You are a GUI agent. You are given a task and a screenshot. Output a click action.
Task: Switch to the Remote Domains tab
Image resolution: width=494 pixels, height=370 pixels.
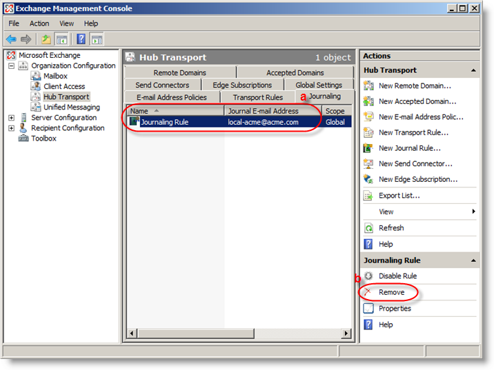coord(180,72)
